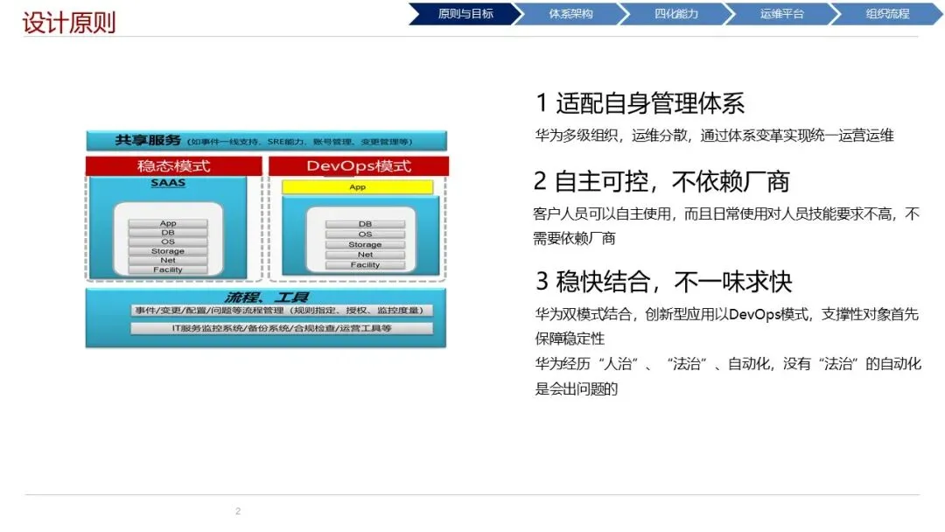
Task: Click the OS row in the DevOps模式 stack
Action: (365, 234)
